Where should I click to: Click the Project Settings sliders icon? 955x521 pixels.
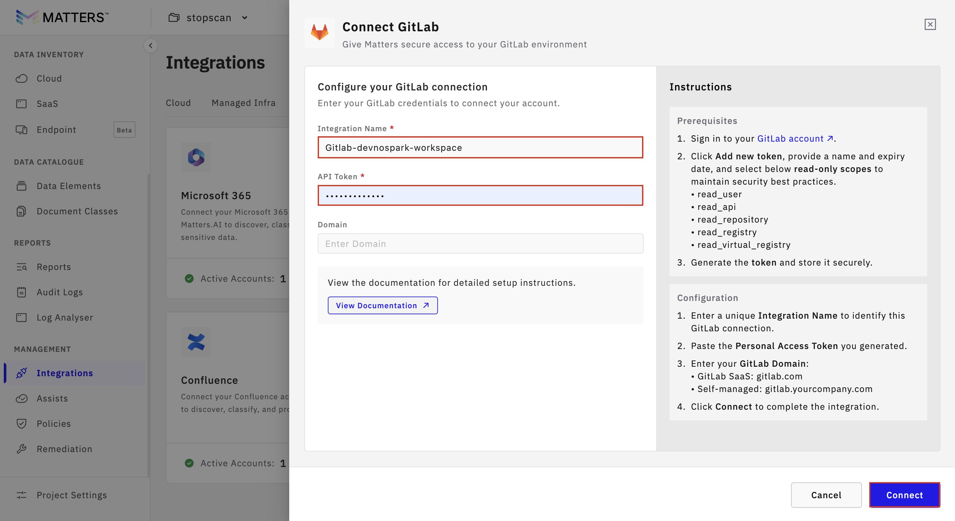pos(22,495)
